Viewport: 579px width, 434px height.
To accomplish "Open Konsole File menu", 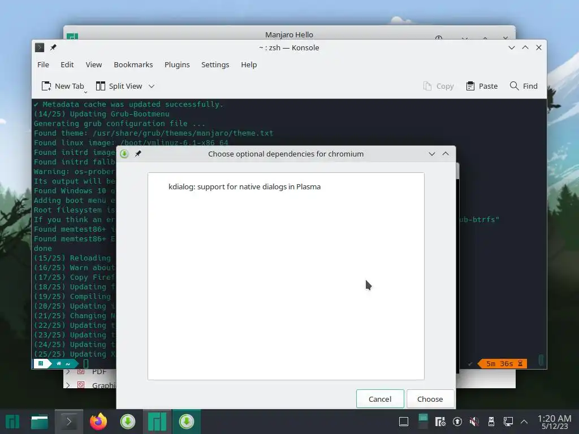I will point(43,64).
